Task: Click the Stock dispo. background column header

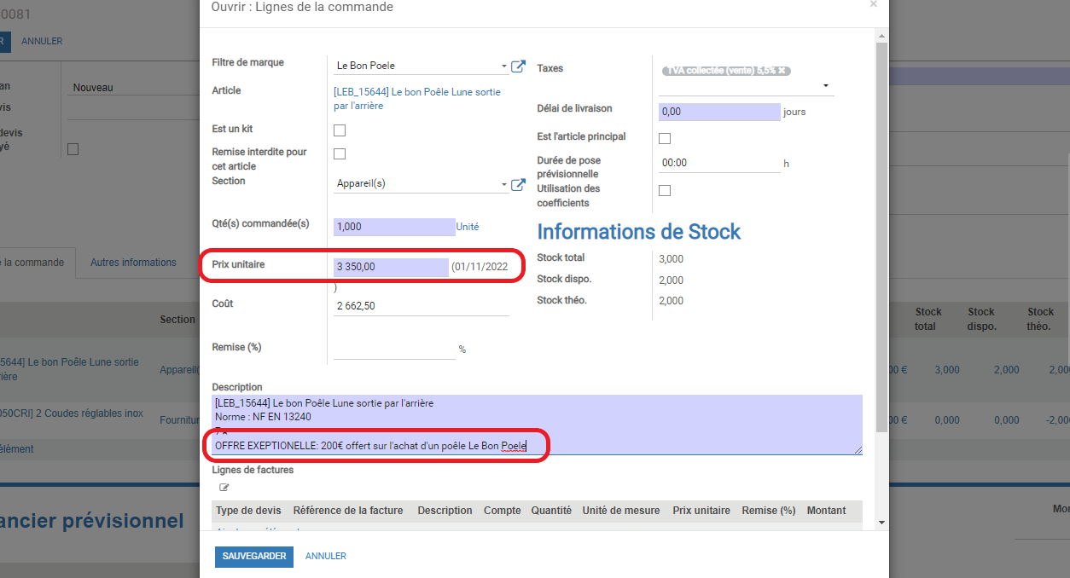Action: [x=981, y=319]
